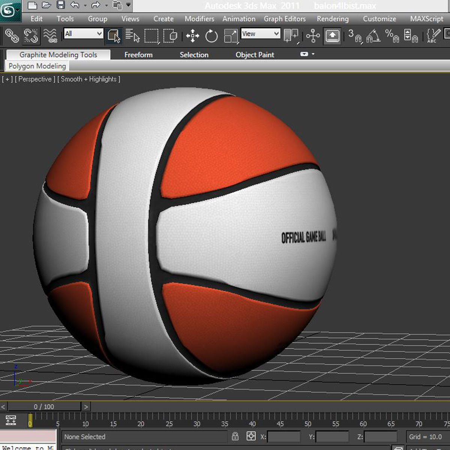
Task: Open the selection filter All dropdown
Action: pos(83,34)
